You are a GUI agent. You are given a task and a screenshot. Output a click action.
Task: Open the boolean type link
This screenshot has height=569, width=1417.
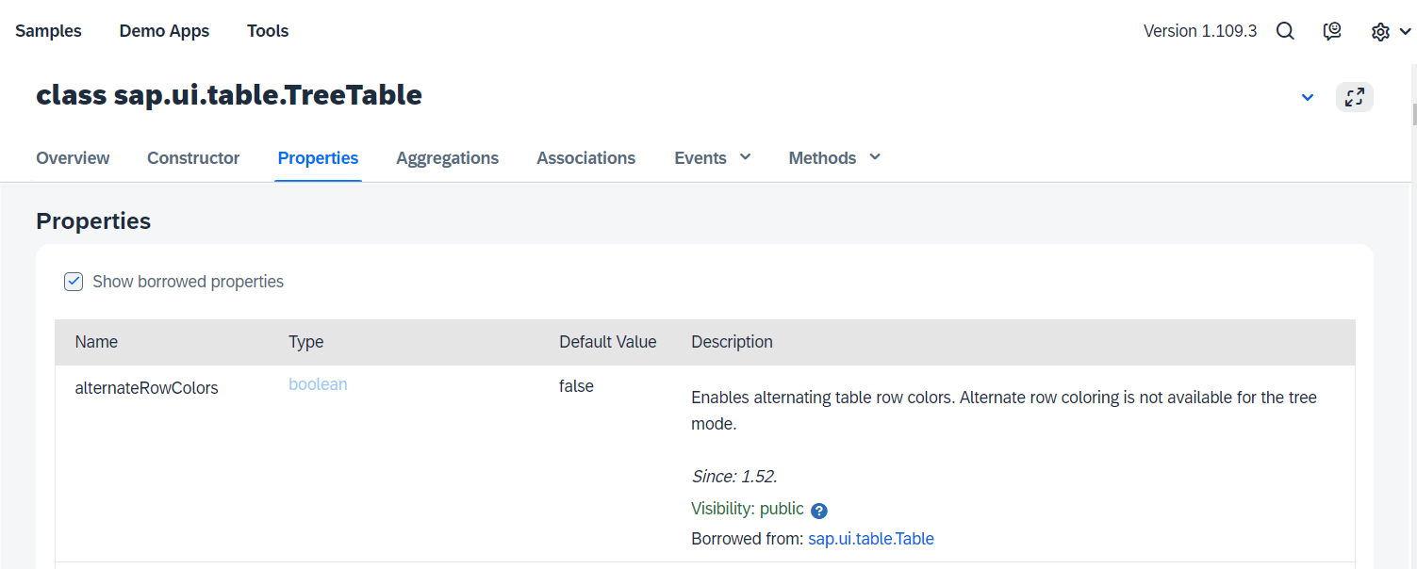click(318, 384)
